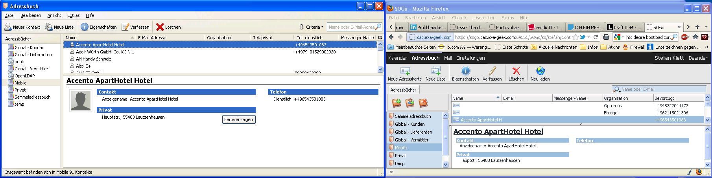Viewport: 712px width, 178px height.
Task: Switch to the Kraft 0.44 browser tab
Action: point(624,27)
